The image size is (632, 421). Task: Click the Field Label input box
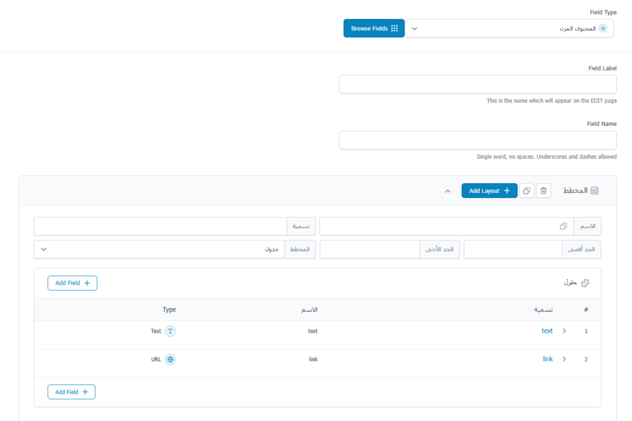477,84
